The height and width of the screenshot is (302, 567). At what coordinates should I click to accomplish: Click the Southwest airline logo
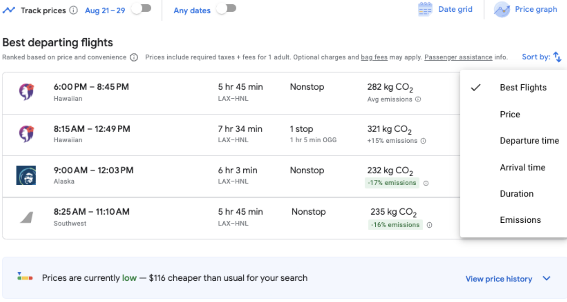point(26,217)
